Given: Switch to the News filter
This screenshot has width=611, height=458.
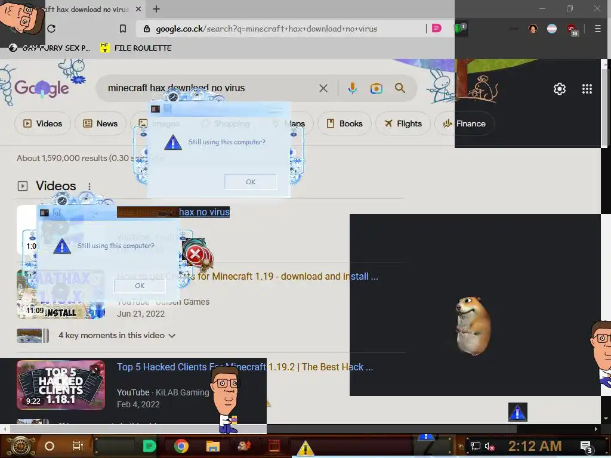Looking at the screenshot, I should coord(100,124).
